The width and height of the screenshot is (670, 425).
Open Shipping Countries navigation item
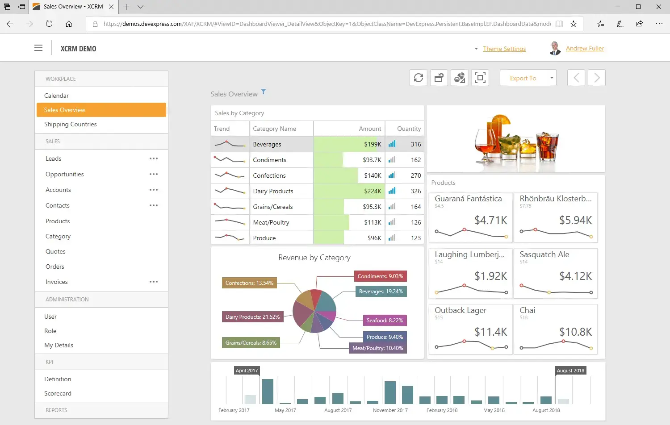tap(101, 124)
